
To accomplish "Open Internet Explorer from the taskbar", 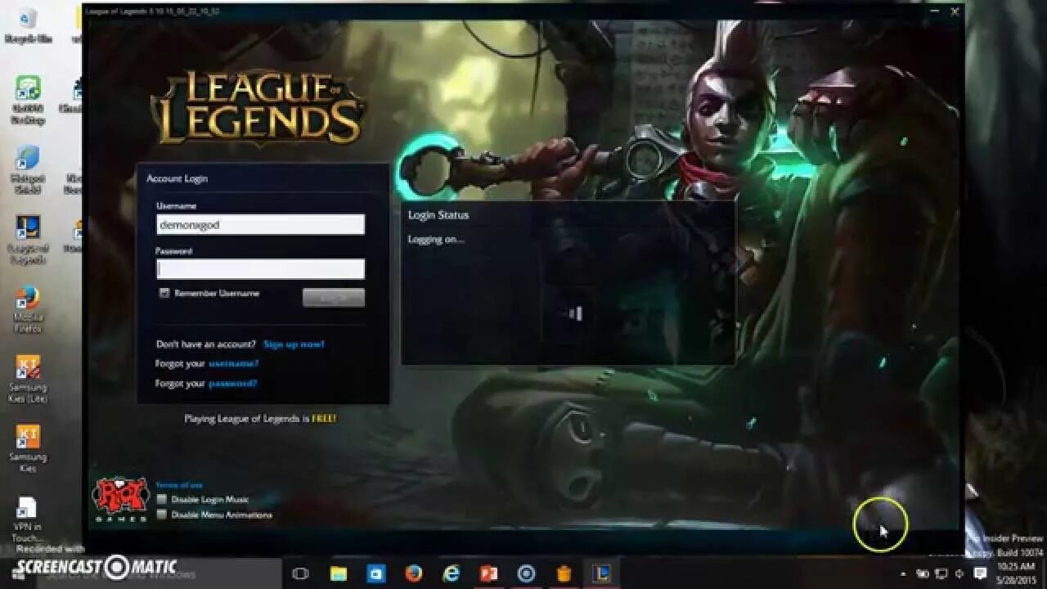I will [x=451, y=573].
